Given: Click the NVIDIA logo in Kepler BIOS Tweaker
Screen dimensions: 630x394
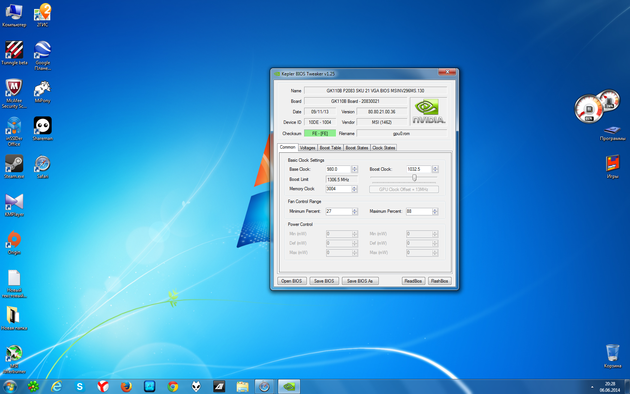Looking at the screenshot, I should (428, 111).
